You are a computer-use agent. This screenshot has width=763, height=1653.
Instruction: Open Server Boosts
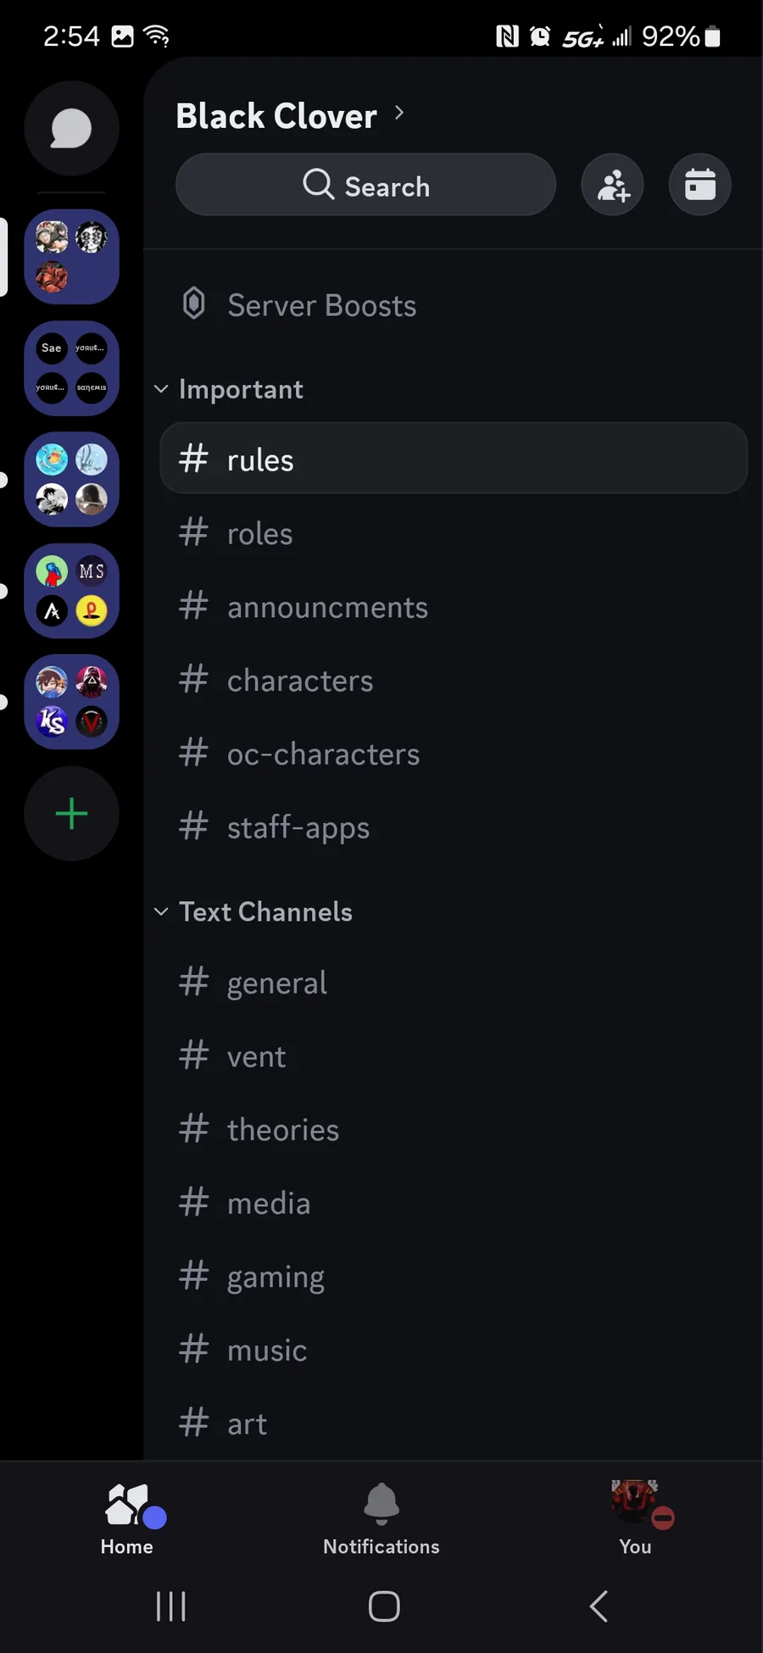pos(321,305)
